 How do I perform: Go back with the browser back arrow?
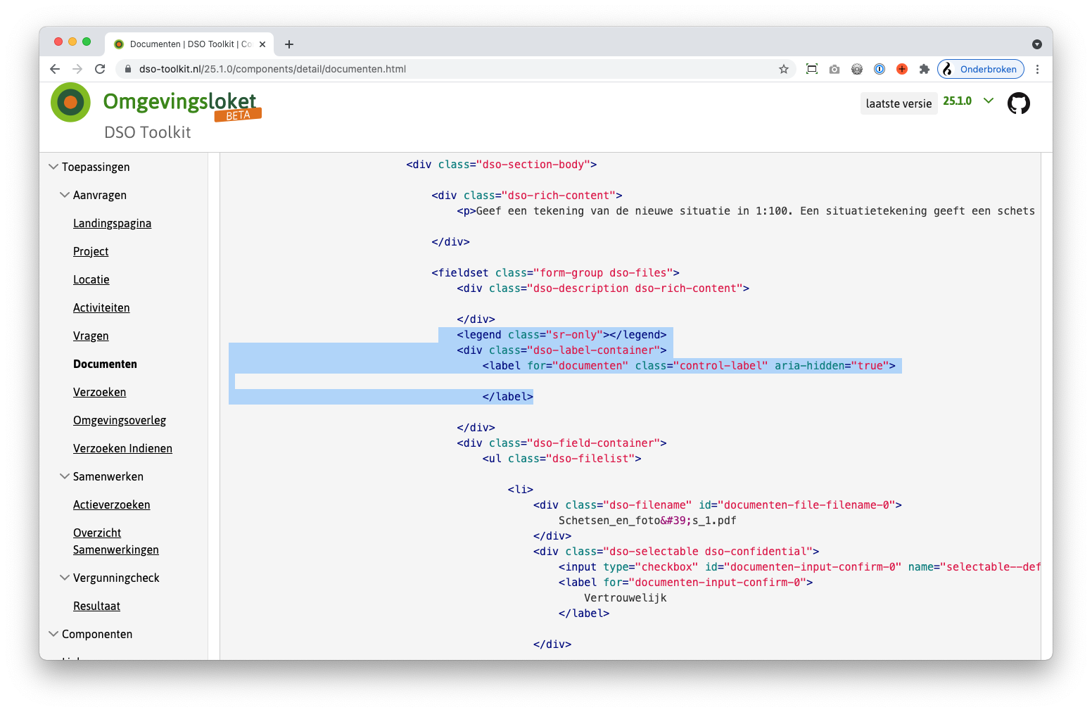55,69
